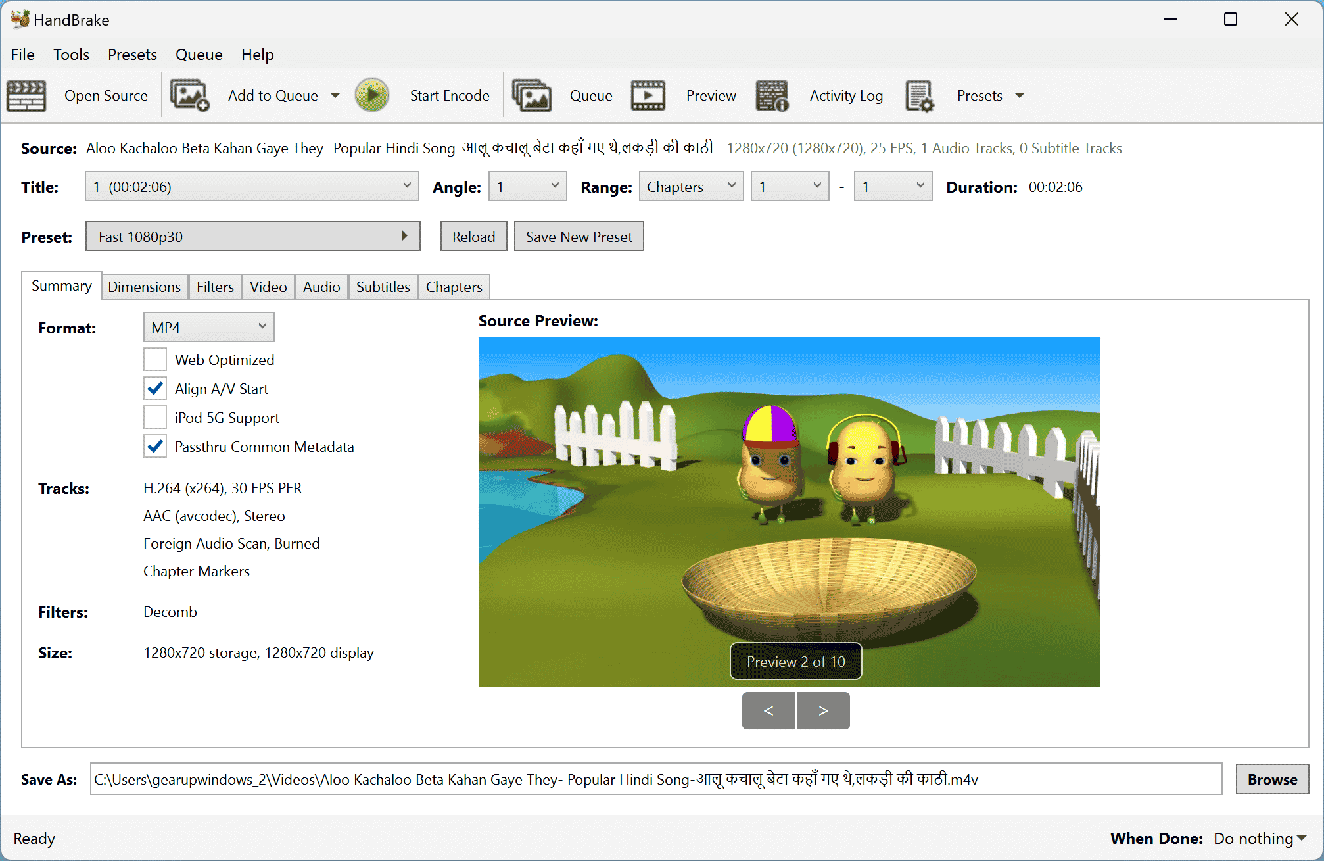Click the Preview filmstrip icon
The image size is (1324, 861).
648,96
